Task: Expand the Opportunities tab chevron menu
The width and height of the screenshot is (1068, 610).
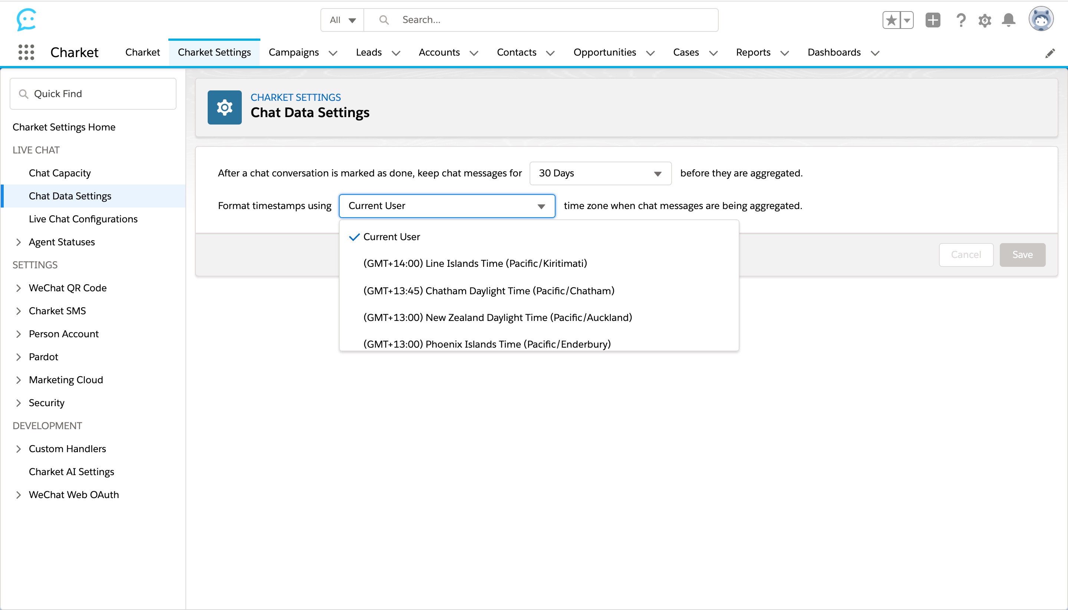Action: (x=650, y=53)
